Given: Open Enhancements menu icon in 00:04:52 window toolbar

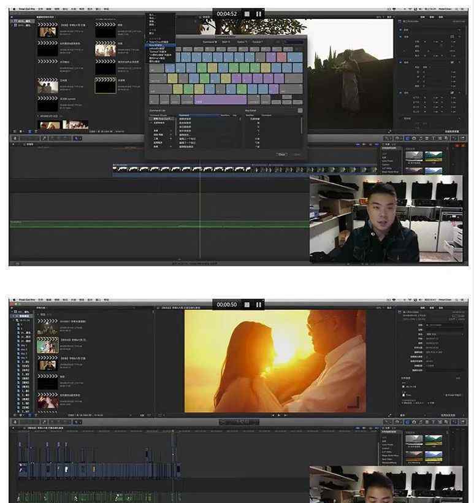Looking at the screenshot, I should [388, 138].
